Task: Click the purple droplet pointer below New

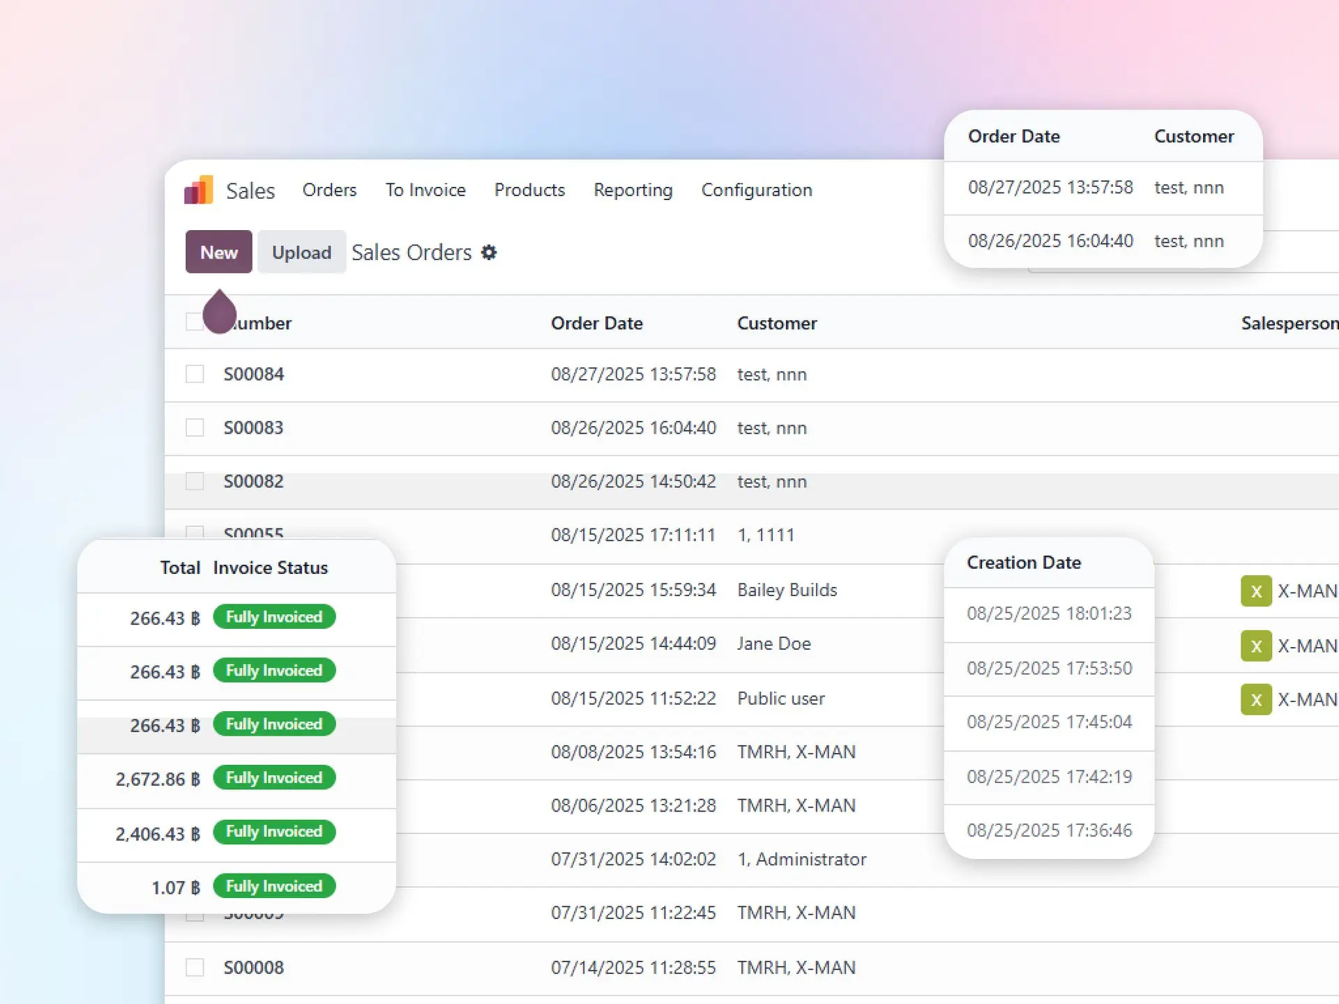Action: click(x=220, y=312)
